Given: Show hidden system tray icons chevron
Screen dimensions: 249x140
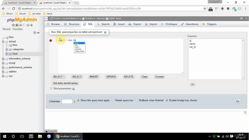Looking at the screenshot, I should pos(210,136).
